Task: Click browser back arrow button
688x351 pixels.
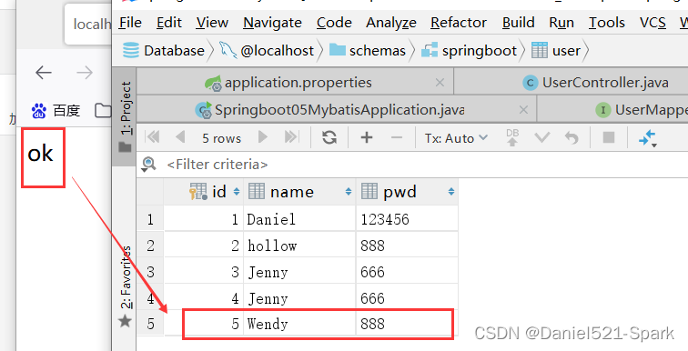Action: pos(44,73)
